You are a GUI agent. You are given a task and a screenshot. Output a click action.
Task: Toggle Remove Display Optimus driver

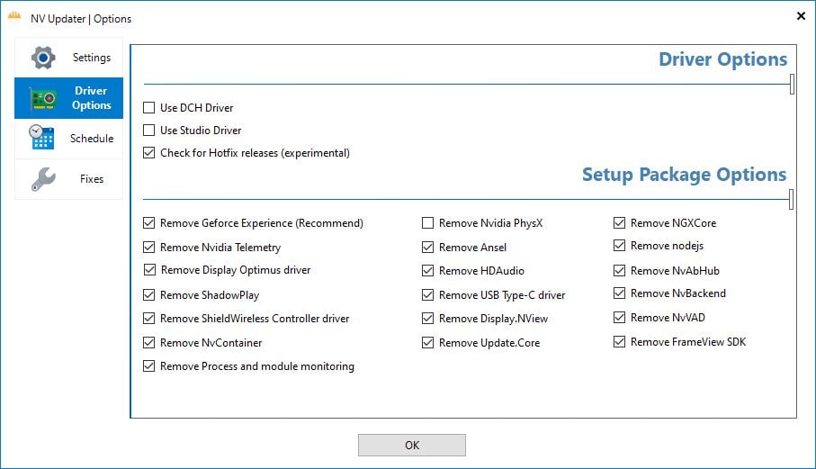point(149,270)
